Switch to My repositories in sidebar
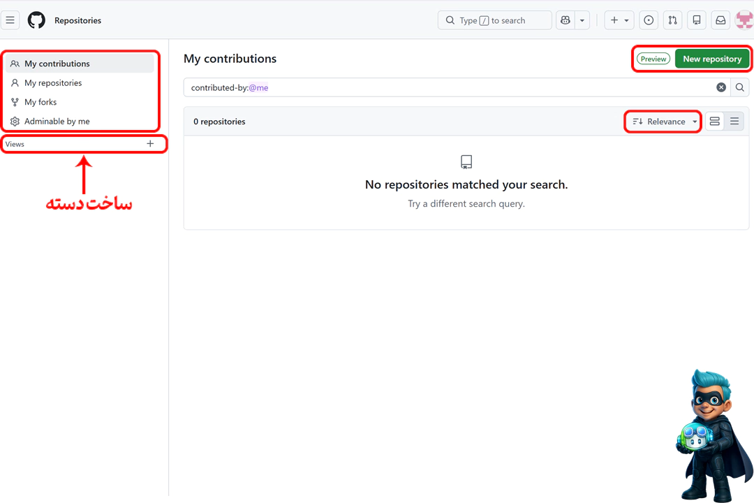754x503 pixels. point(52,82)
